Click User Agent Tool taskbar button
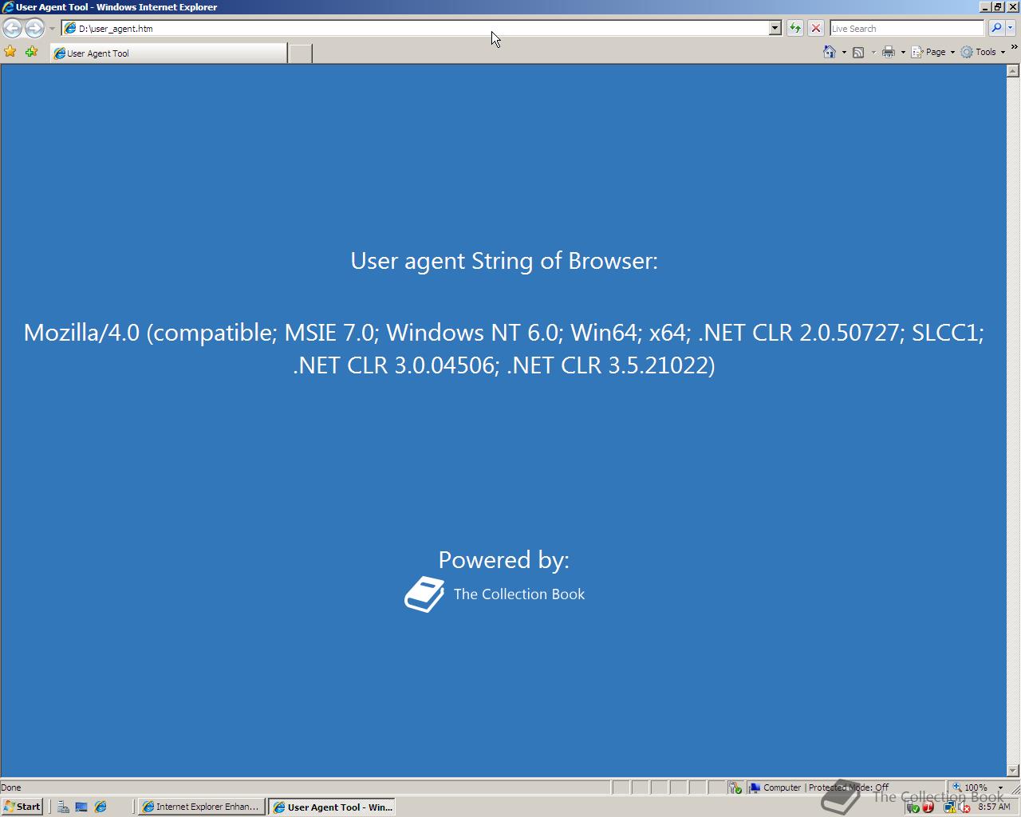This screenshot has height=817, width=1021. click(x=333, y=807)
